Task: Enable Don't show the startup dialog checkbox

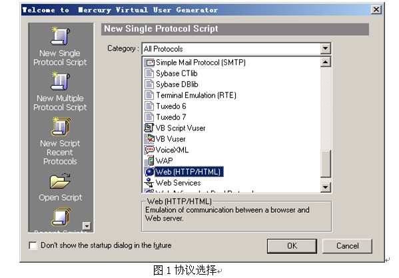Action: pyautogui.click(x=33, y=245)
